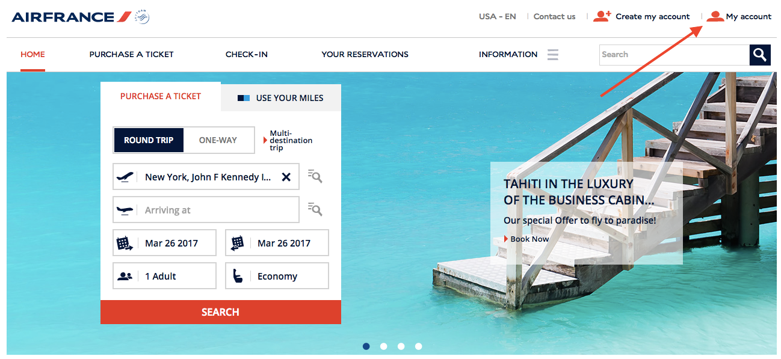Select the Round Trip option
This screenshot has width=781, height=359.
(149, 140)
